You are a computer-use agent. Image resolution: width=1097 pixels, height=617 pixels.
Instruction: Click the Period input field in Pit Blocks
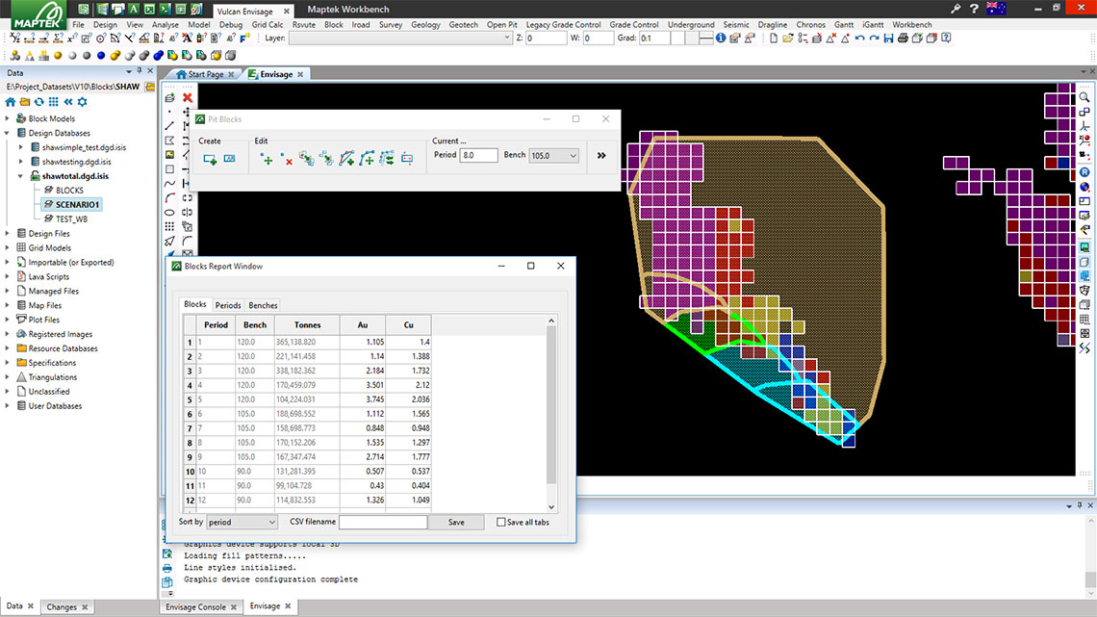478,155
